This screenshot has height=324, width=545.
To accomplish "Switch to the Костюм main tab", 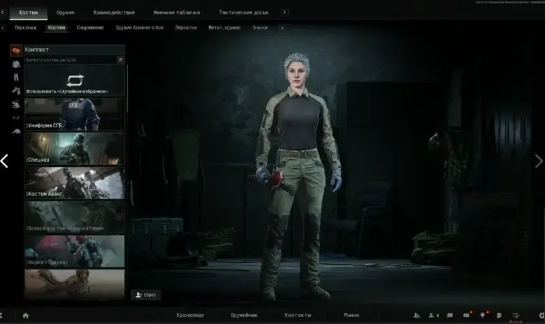I will 29,12.
